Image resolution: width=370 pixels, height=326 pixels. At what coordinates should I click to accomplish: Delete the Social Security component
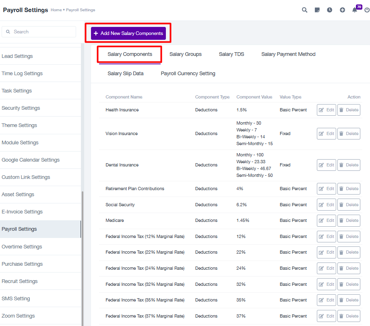[x=349, y=205]
